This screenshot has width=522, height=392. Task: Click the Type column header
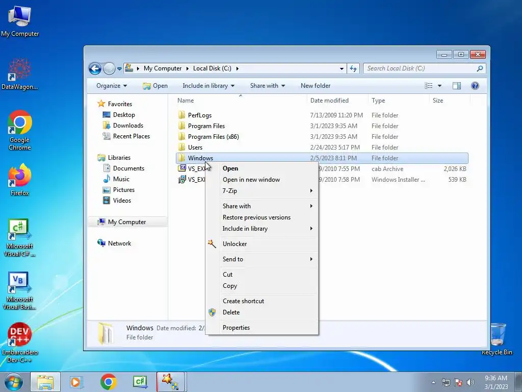tap(399, 101)
